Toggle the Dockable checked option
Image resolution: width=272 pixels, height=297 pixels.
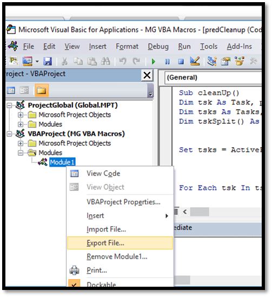click(x=120, y=283)
